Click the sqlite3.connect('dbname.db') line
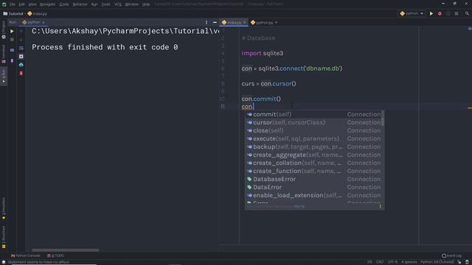472x265 pixels. point(292,68)
